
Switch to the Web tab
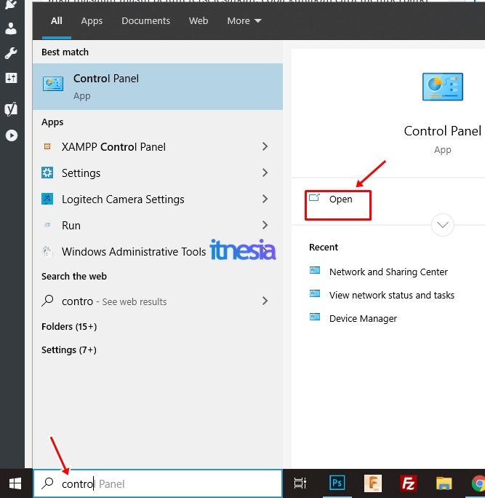pyautogui.click(x=199, y=21)
